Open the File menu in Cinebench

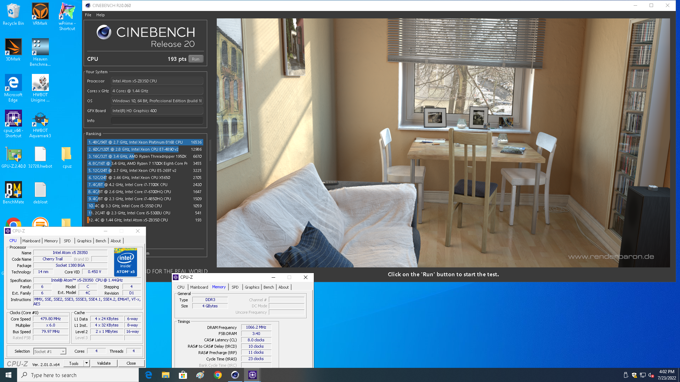click(88, 15)
